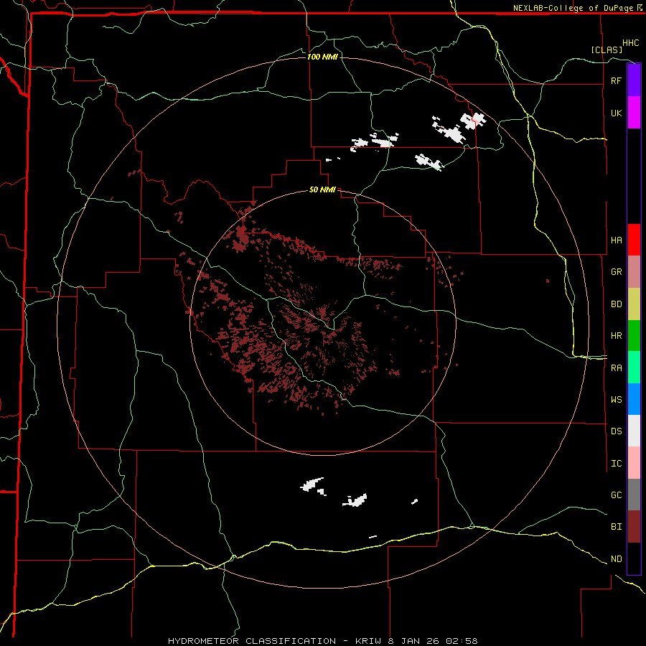Click the WS blue legend swatch

[x=634, y=399]
